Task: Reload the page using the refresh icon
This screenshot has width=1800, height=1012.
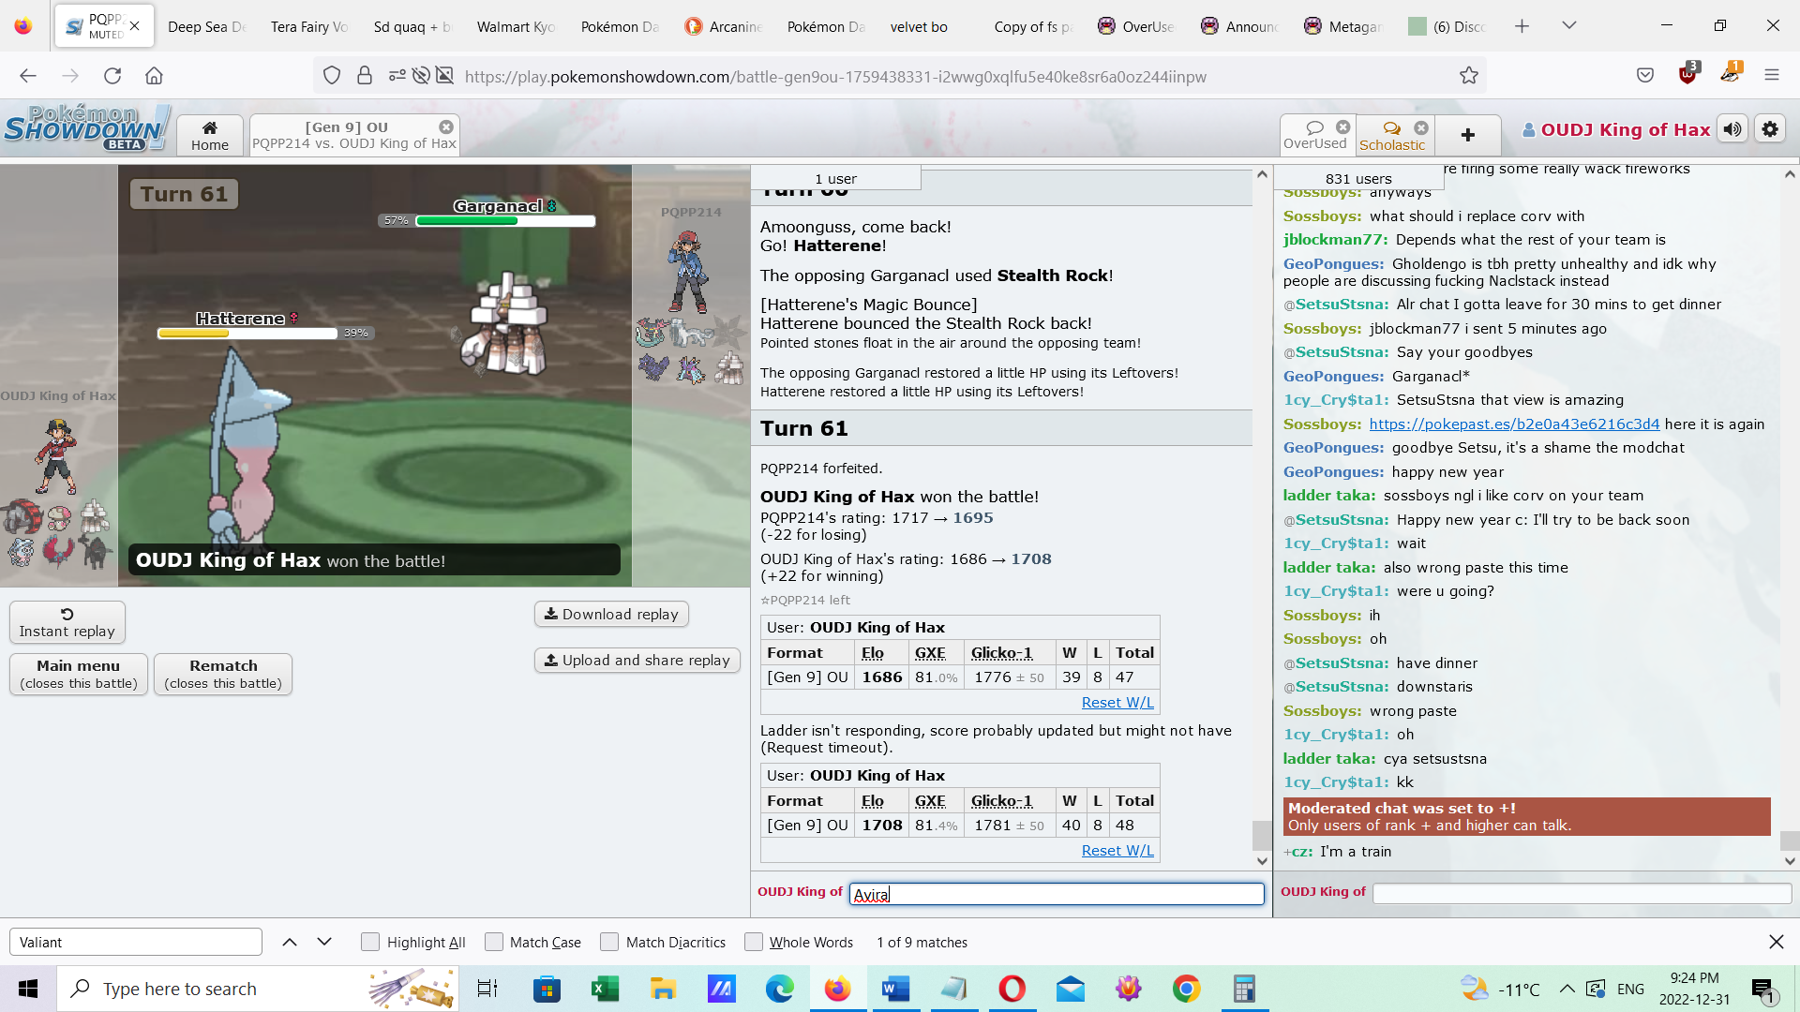Action: 112,76
